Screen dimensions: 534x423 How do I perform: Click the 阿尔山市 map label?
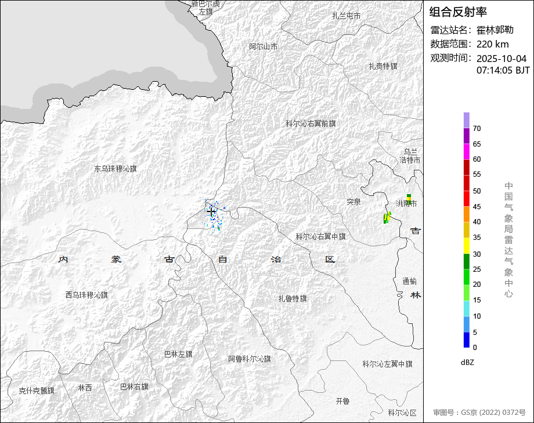click(x=263, y=46)
